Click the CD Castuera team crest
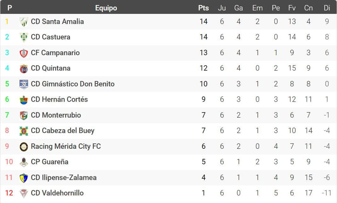The image size is (337, 203). pyautogui.click(x=24, y=37)
